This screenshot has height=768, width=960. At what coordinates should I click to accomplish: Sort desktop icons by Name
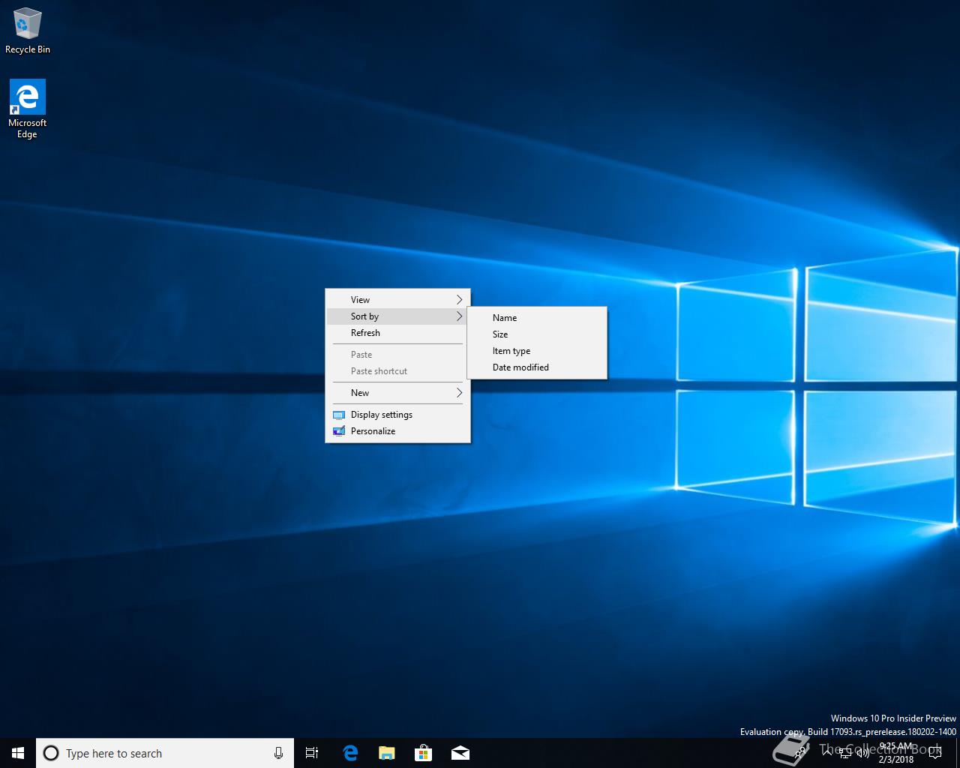pyautogui.click(x=505, y=318)
